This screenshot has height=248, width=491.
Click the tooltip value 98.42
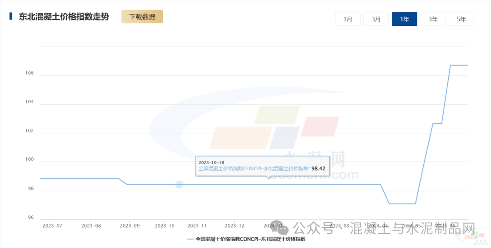click(x=318, y=169)
